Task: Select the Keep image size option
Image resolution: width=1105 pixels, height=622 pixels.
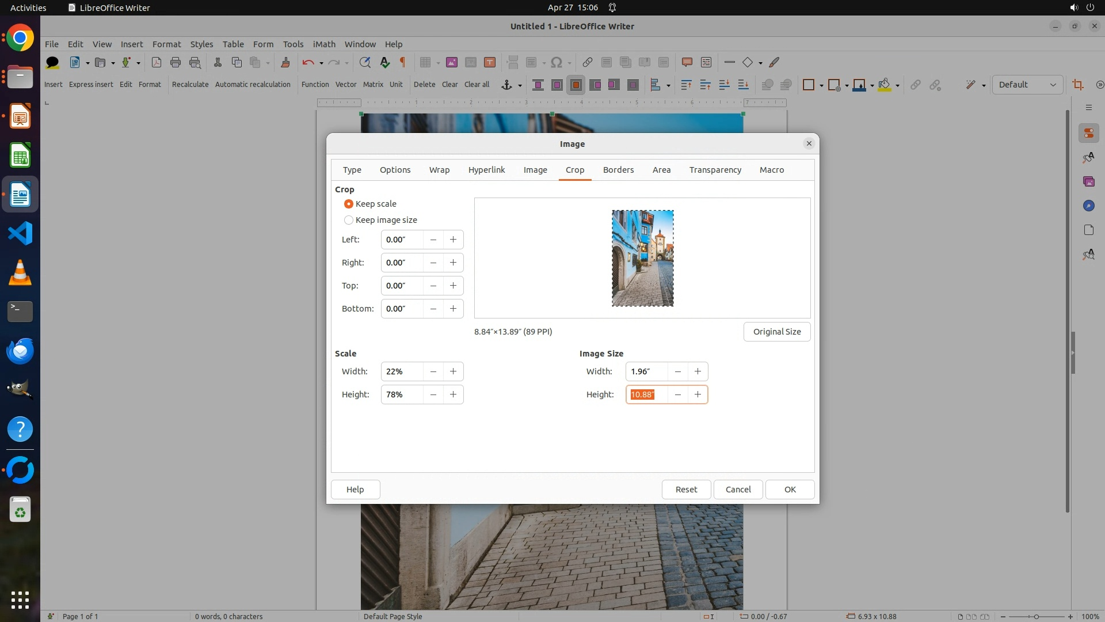Action: pyautogui.click(x=349, y=220)
